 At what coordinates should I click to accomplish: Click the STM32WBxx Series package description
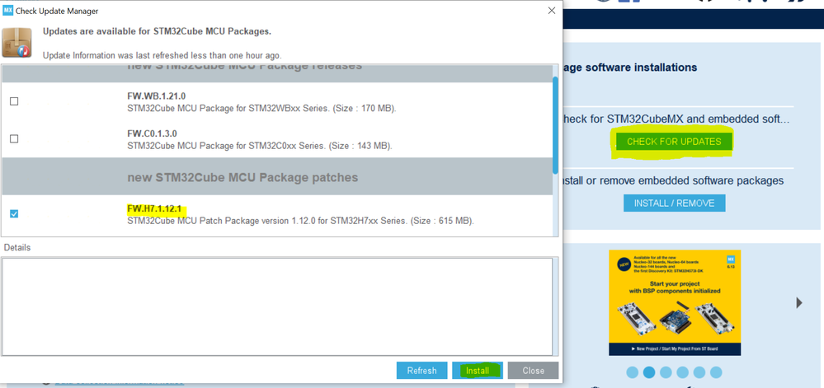click(x=261, y=109)
